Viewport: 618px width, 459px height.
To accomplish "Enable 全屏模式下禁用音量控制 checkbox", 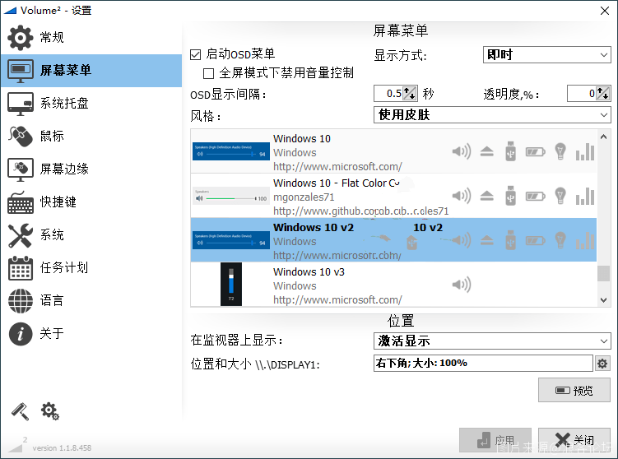I will 208,73.
